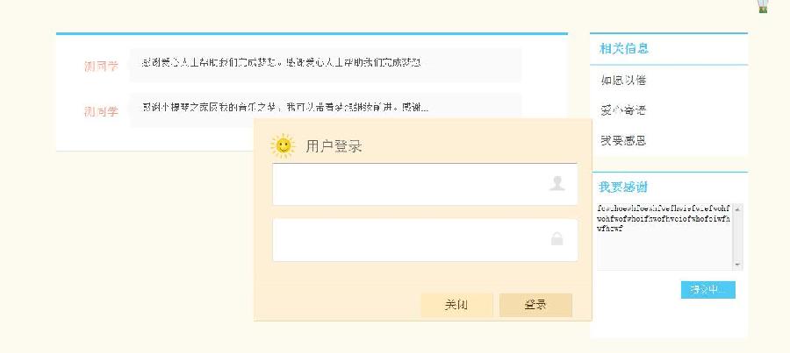Select the 我要感谢 section header
Screen dimensions: 790x353
pos(622,187)
